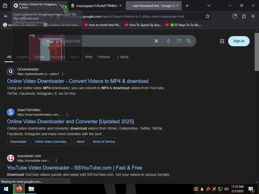The height and width of the screenshot is (194, 259).
Task: Close the sonyvegaspro12build77064bit tab
Action: coord(121,6)
